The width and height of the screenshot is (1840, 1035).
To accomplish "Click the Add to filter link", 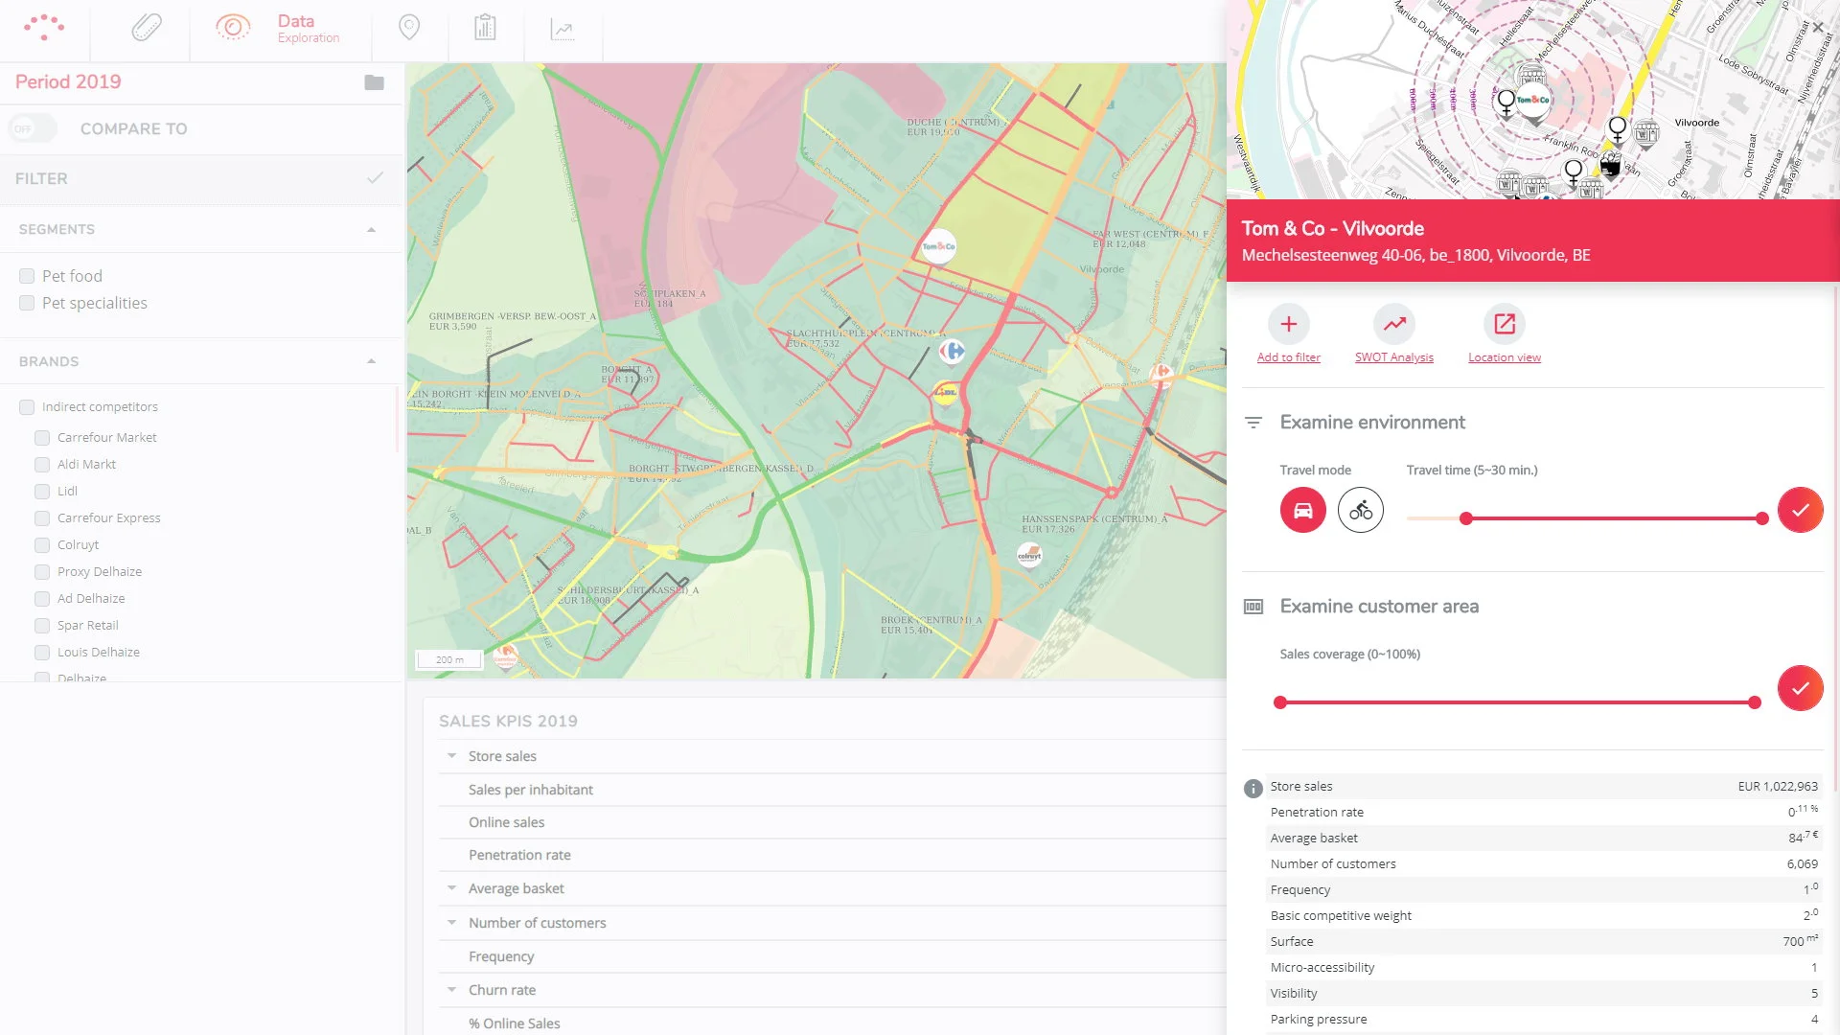I will pos(1289,357).
